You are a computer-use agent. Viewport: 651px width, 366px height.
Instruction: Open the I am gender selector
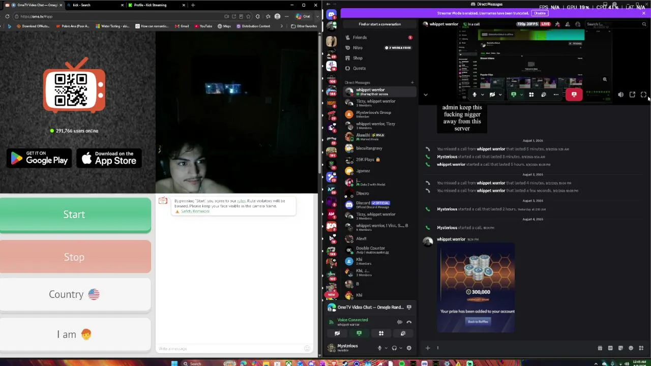[x=74, y=334]
